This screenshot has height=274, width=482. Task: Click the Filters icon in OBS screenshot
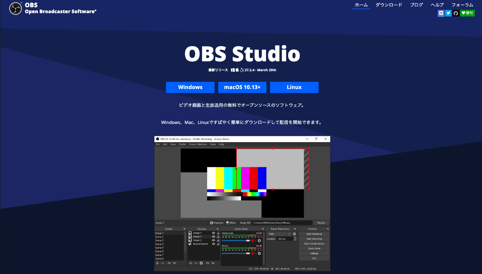[228, 223]
